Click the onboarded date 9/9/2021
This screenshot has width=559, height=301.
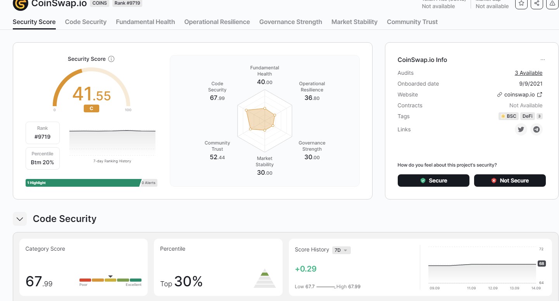(531, 84)
